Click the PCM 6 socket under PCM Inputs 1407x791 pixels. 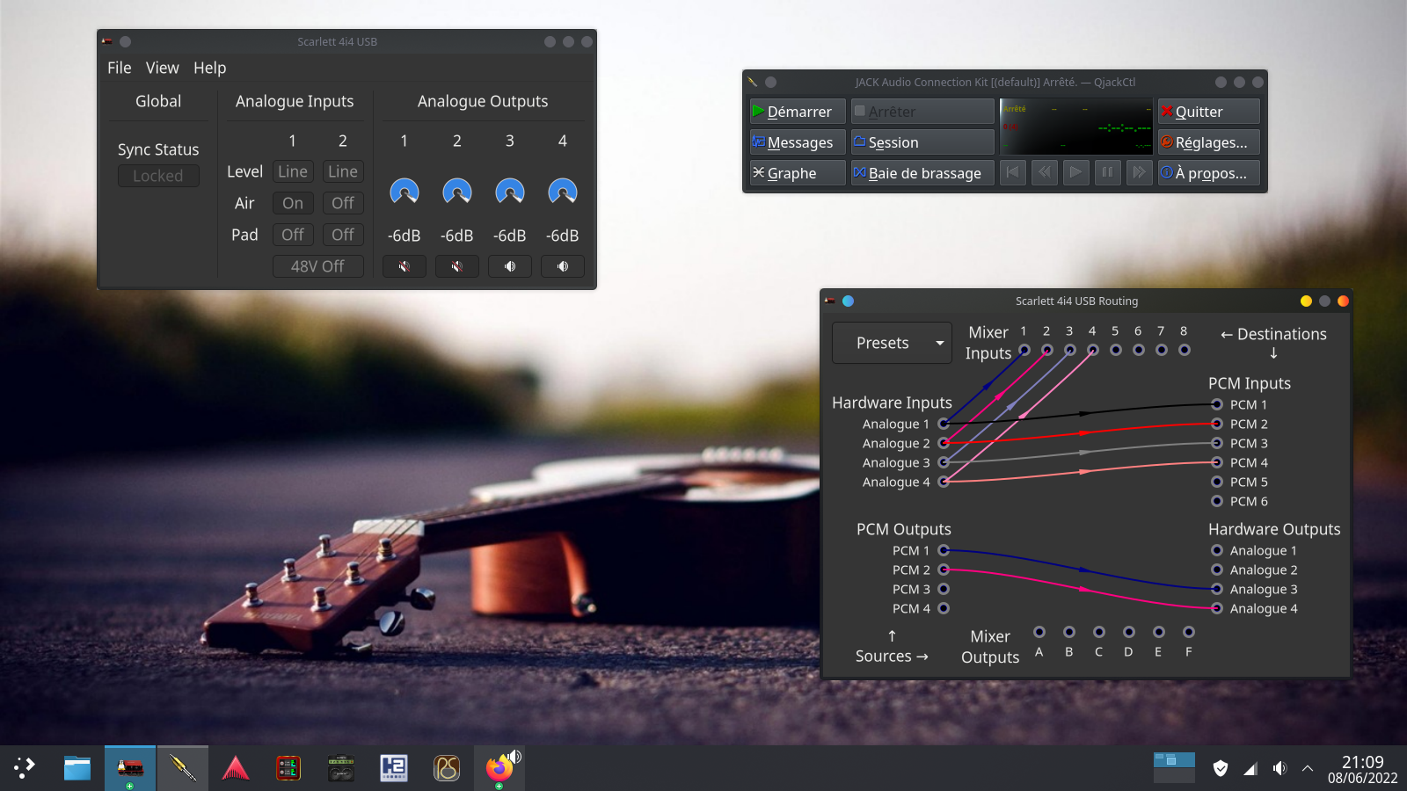click(1217, 501)
